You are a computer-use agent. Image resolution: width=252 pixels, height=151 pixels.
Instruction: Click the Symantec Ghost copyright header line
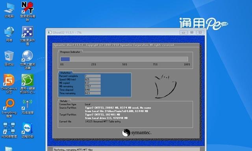pos(114,45)
